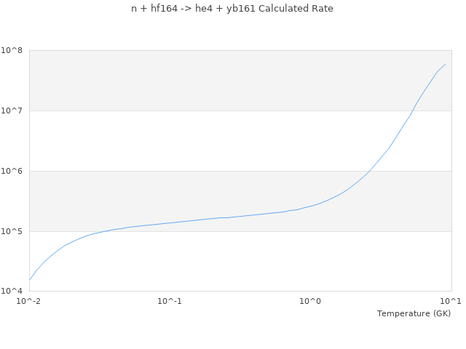This screenshot has height=349, width=466.
Task: Click the 10^4 y-axis label
Action: (x=12, y=292)
